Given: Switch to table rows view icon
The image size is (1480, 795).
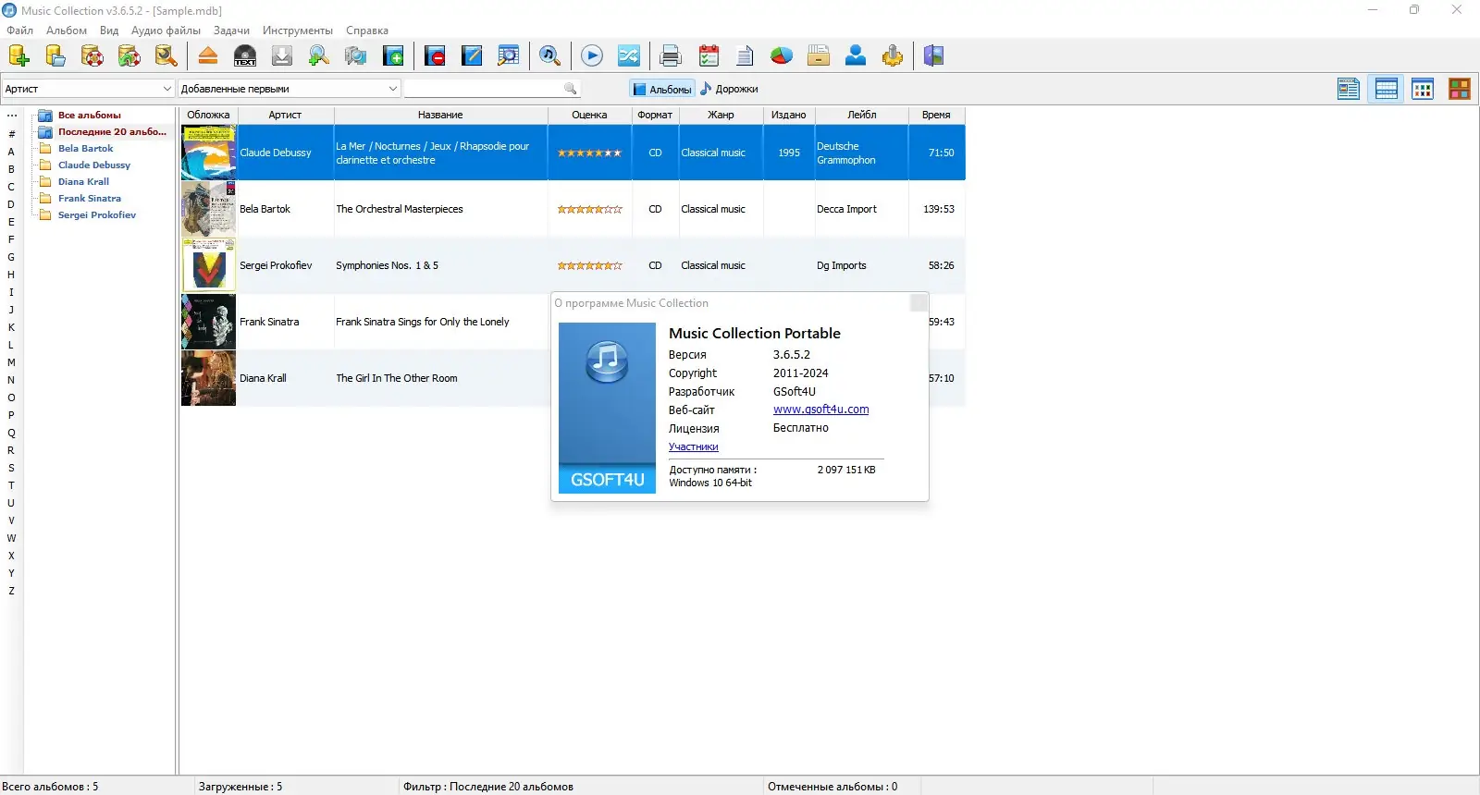Looking at the screenshot, I should [x=1386, y=89].
